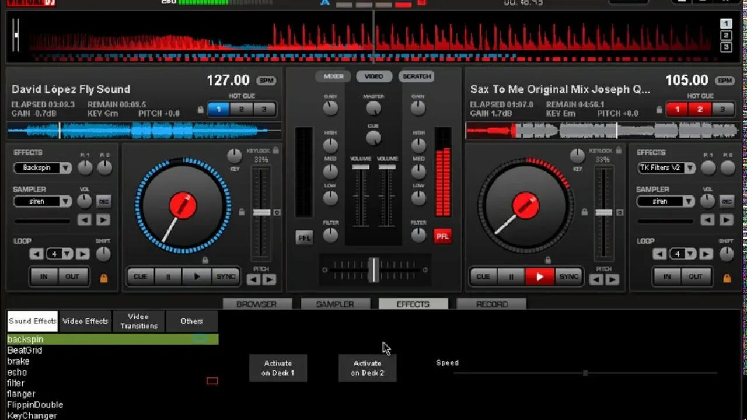This screenshot has width=747, height=420.
Task: Select next sample on left deck
Action: point(103,220)
